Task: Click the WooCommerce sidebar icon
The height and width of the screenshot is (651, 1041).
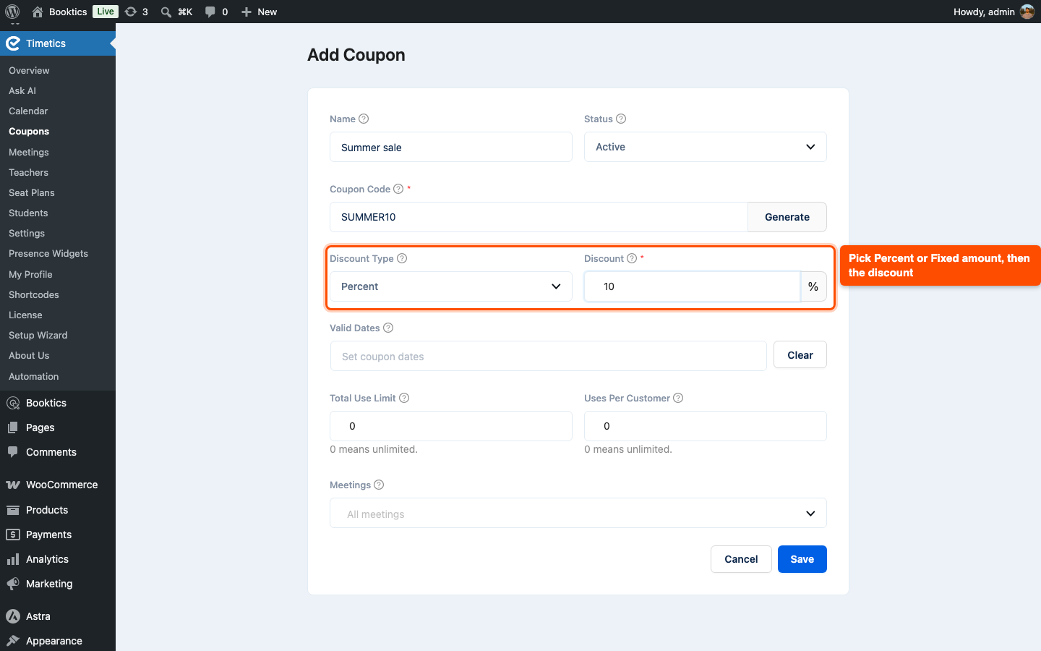Action: [13, 485]
